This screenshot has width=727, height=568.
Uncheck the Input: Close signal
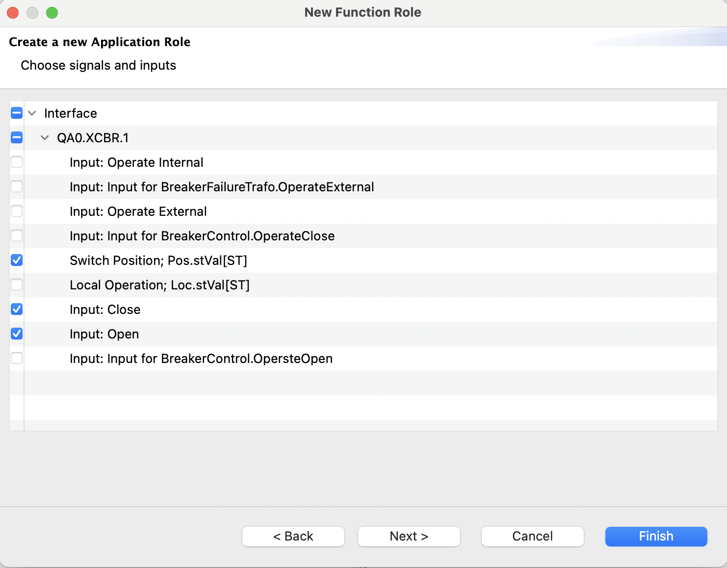tap(16, 309)
